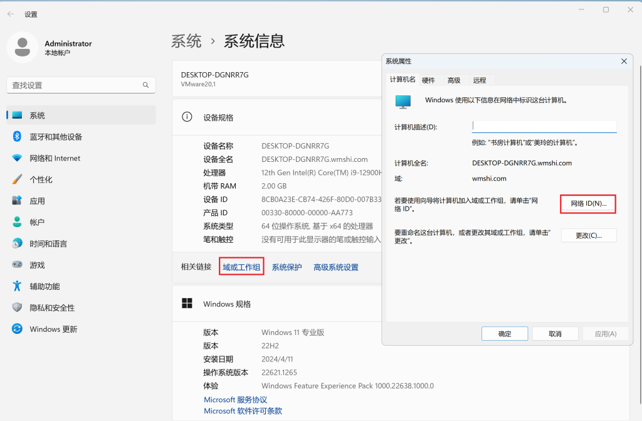Click the back arrow in Settings

pyautogui.click(x=11, y=14)
